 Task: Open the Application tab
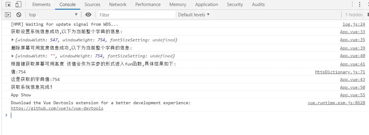click(207, 5)
